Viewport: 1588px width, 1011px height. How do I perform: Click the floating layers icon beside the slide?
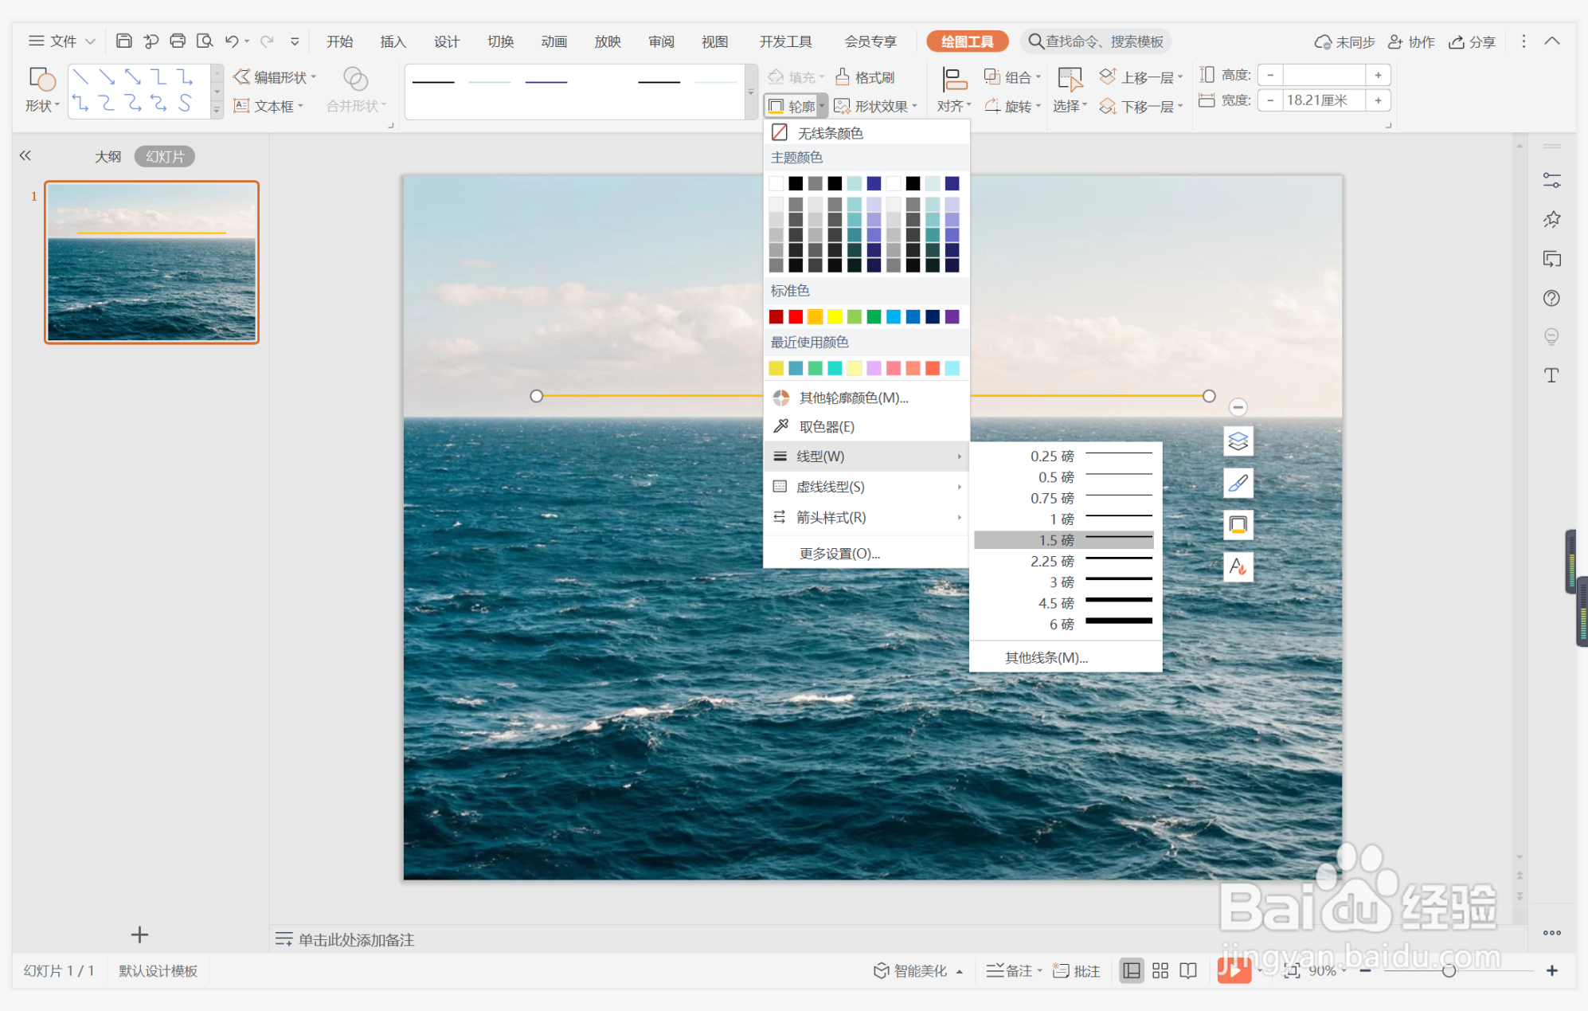pos(1238,441)
